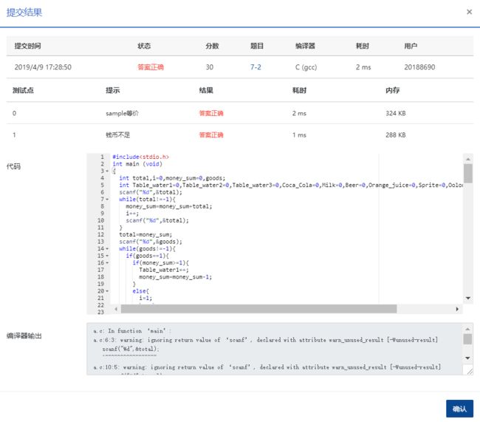Click the 提交时间 column header
This screenshot has width=480, height=422.
27,46
